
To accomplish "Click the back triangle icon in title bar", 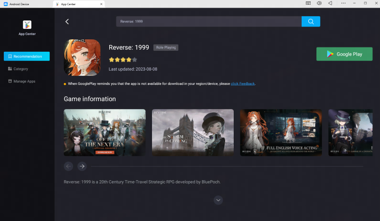I will click(330, 3).
